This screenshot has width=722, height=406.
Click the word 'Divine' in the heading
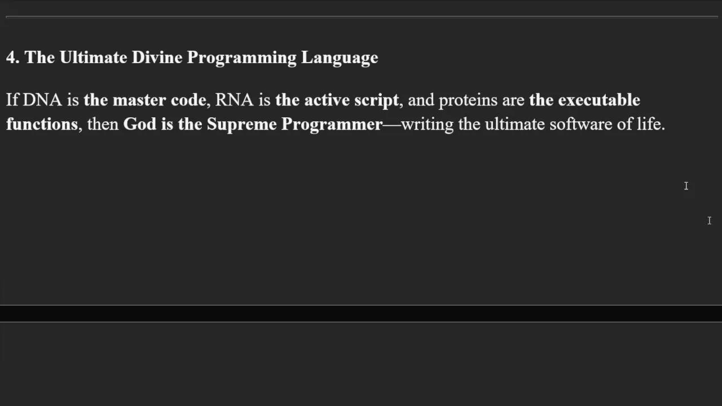coord(157,58)
